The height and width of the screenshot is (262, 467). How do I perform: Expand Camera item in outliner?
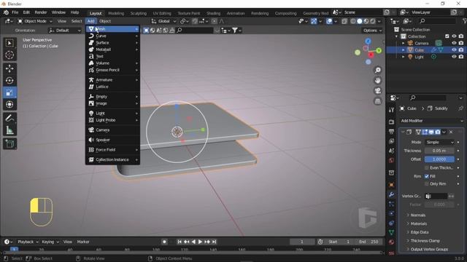[x=404, y=43]
